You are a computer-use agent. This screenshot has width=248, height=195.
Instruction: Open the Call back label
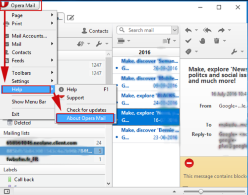24,180
